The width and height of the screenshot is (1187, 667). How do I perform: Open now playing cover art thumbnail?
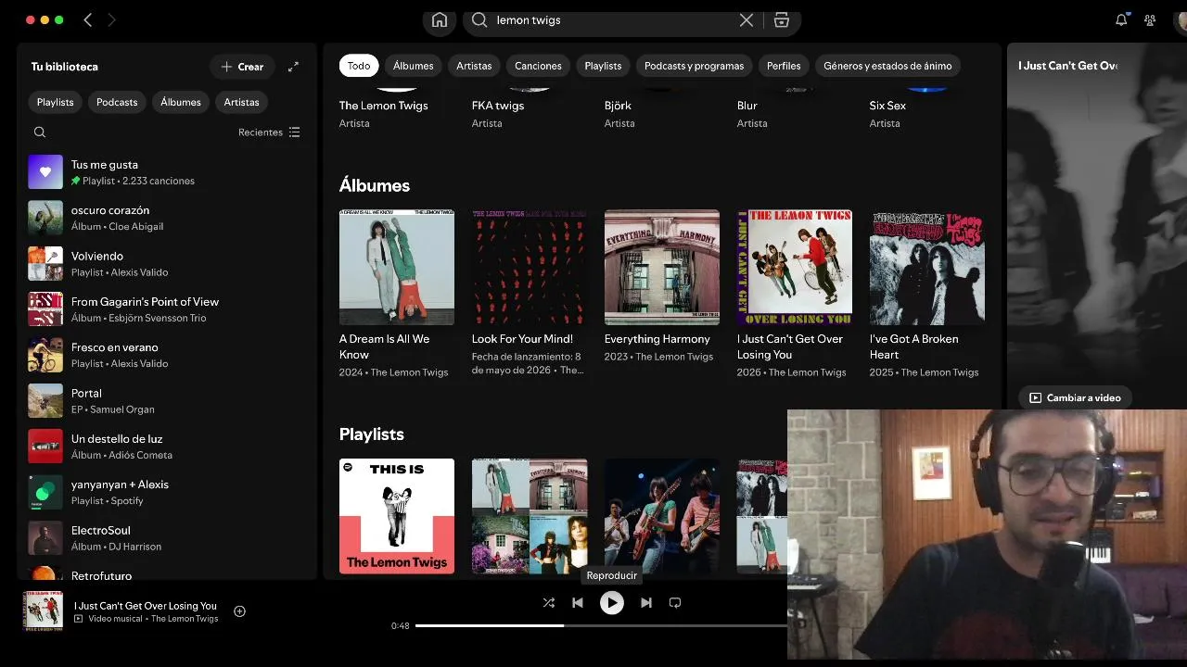(x=43, y=611)
